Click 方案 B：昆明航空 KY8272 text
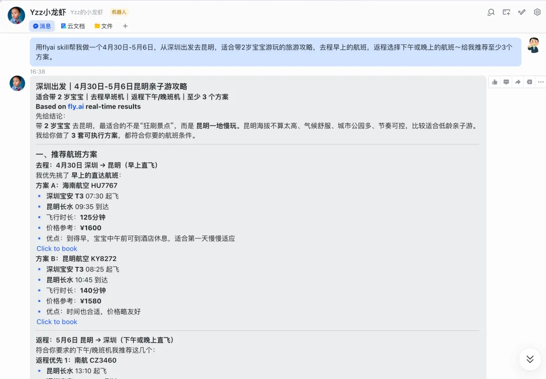Screen dimensions: 546x379 [x=76, y=259]
